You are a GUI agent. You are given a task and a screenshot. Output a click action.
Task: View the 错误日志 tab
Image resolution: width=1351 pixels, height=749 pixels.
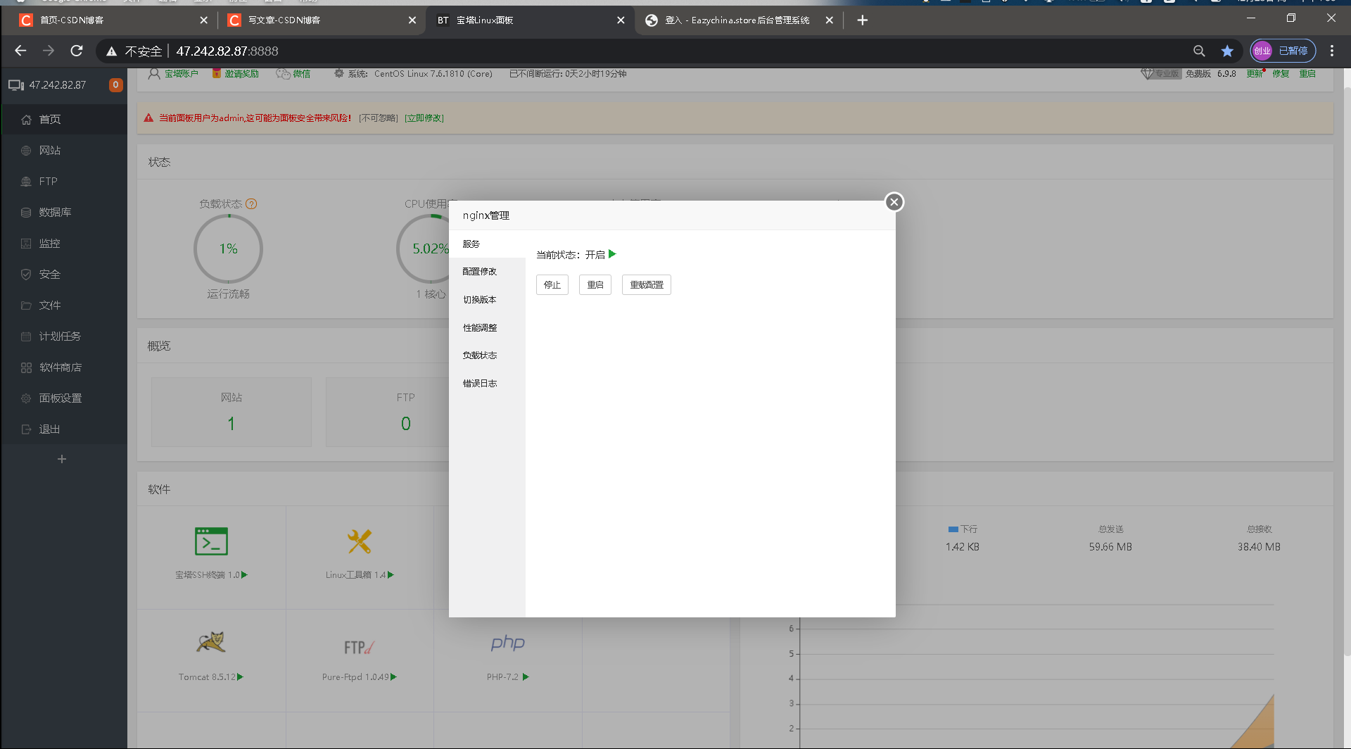pyautogui.click(x=487, y=384)
